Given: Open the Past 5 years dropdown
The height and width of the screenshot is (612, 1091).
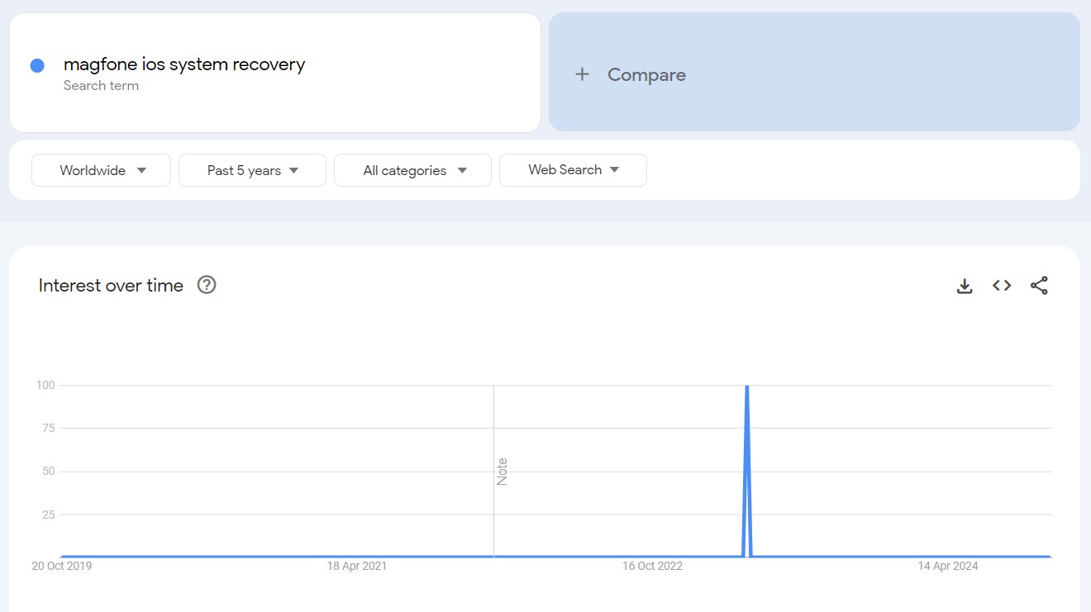Looking at the screenshot, I should [252, 170].
